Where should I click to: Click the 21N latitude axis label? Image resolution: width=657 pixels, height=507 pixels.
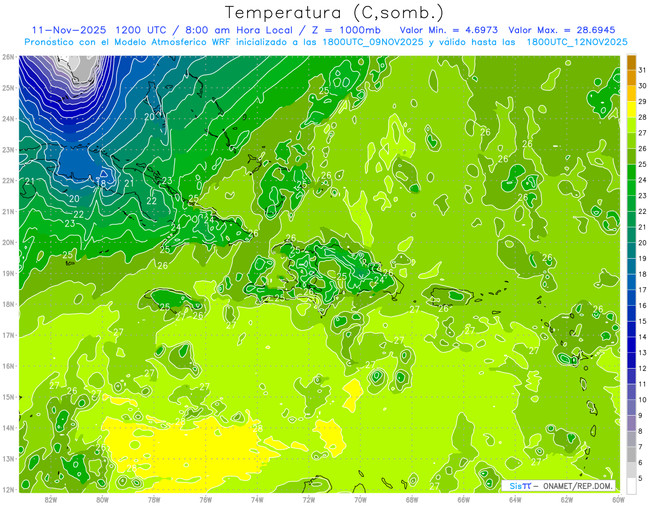click(8, 211)
